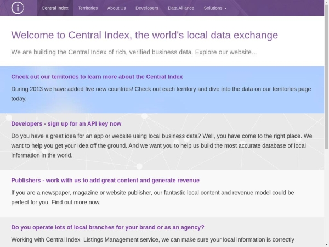Select Developers in the navigation bar
329x247 pixels.
(x=147, y=8)
